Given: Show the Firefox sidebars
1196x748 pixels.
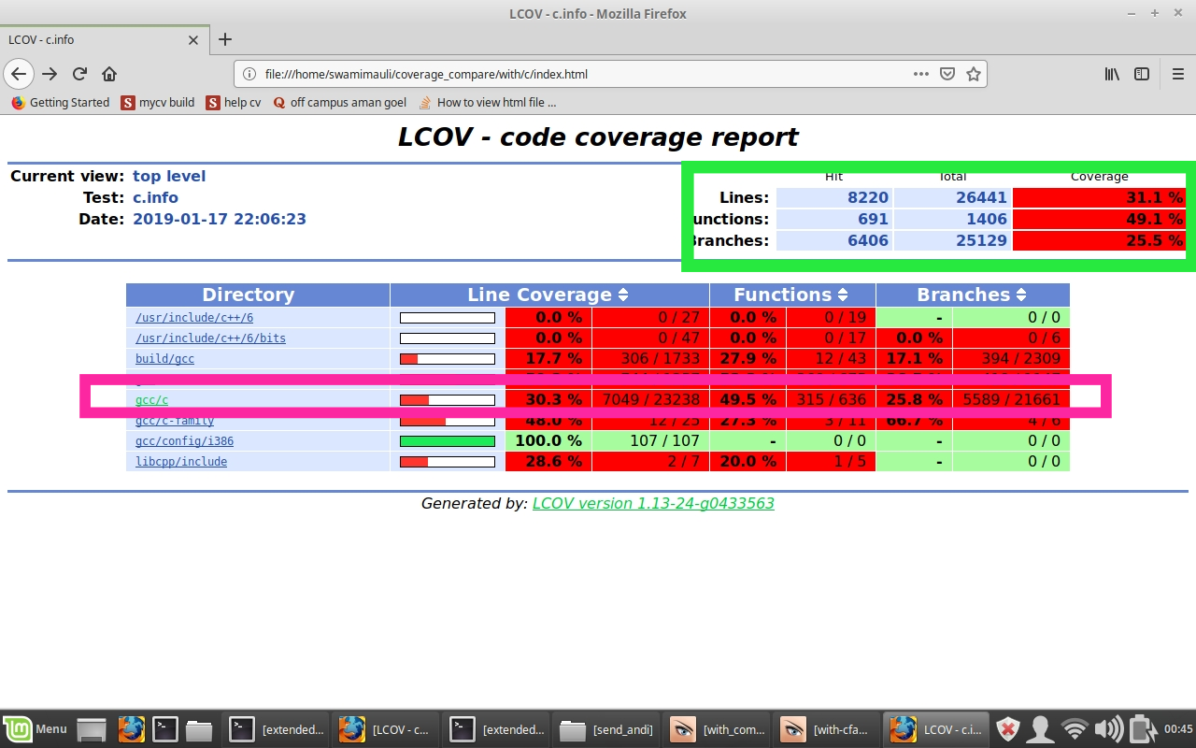Looking at the screenshot, I should [1142, 74].
